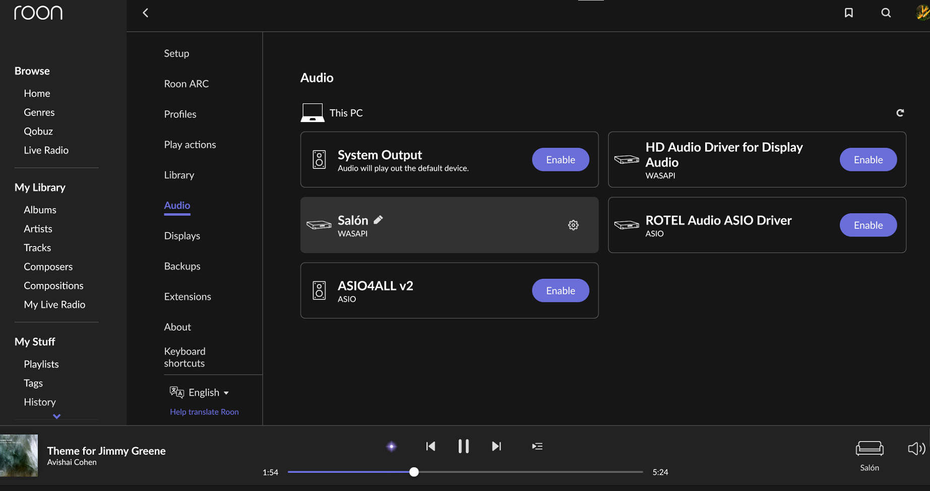This screenshot has width=930, height=491.
Task: Open the Library settings tab
Action: (x=179, y=175)
